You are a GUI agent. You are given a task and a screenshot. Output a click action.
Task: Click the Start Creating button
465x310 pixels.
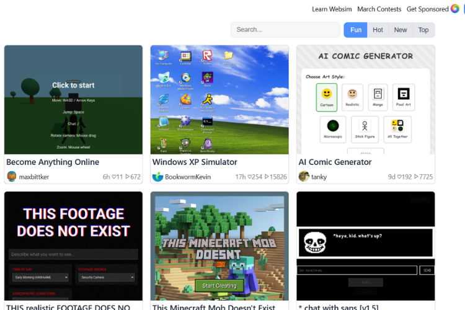pos(219,286)
